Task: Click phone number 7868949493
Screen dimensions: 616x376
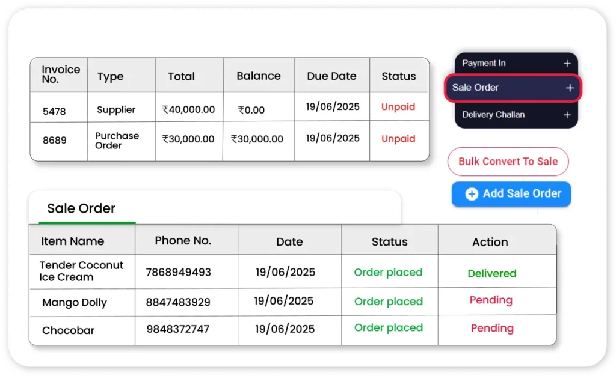Action: (x=178, y=273)
